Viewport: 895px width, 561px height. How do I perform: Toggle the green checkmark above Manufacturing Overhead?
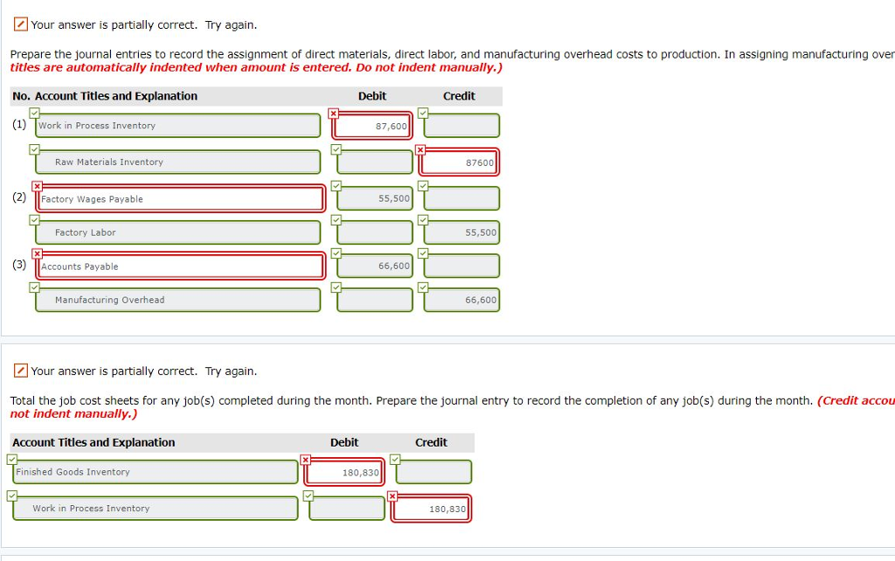[35, 286]
